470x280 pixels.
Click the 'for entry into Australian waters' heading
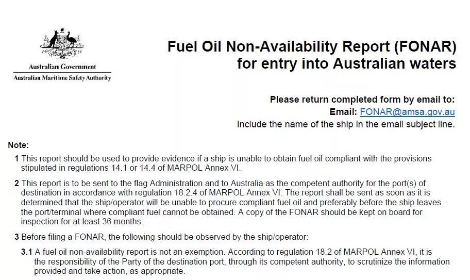tap(346, 63)
